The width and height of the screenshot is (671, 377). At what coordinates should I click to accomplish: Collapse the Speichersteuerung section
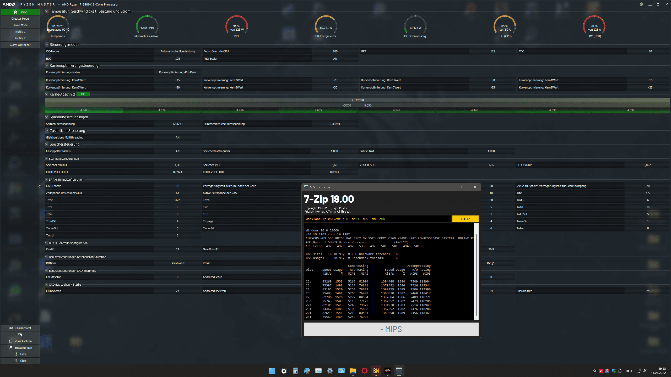[47, 144]
